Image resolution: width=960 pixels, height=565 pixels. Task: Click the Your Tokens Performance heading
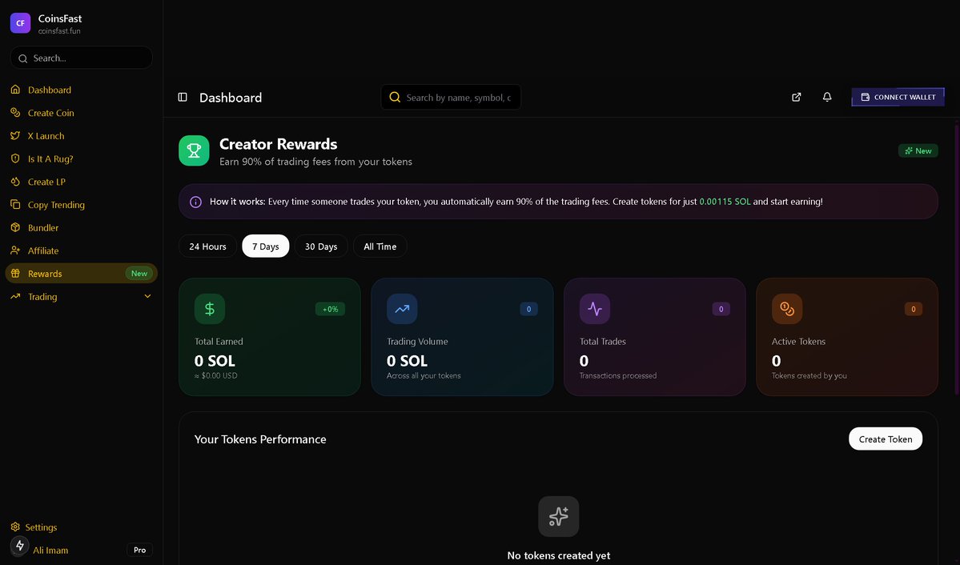(260, 439)
